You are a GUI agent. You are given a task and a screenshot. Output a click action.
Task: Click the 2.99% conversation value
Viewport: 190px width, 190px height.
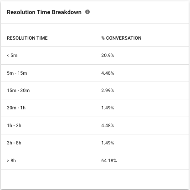coord(108,90)
